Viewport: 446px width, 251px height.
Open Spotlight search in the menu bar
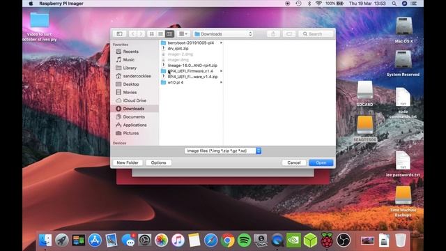point(394,3)
